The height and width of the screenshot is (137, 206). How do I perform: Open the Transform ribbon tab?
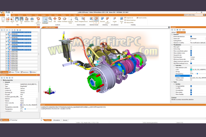pos(29,15)
